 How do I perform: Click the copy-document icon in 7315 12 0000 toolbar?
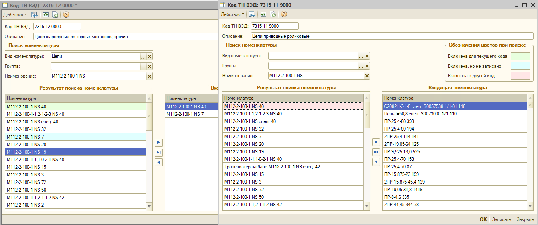(x=55, y=14)
